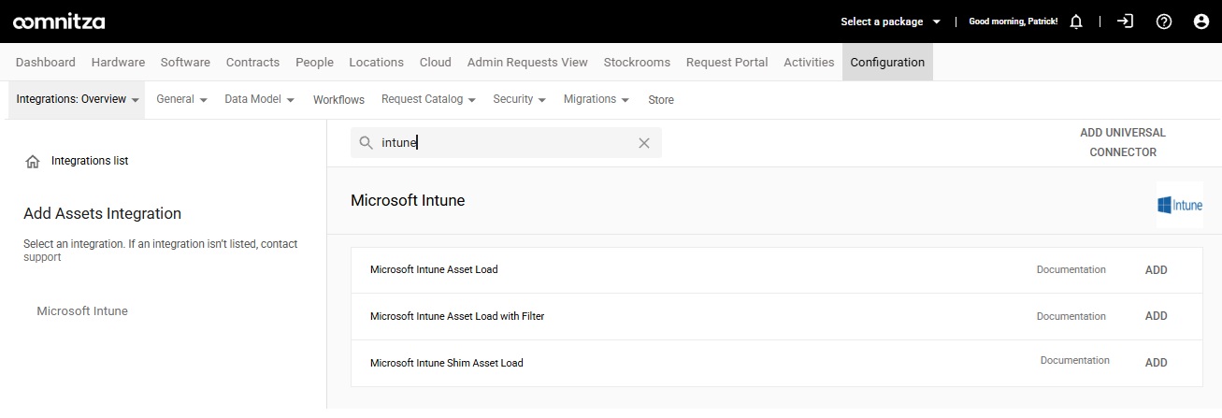This screenshot has width=1222, height=418.
Task: Click Microsoft Intune Asset Load with Filter text
Action: [457, 316]
